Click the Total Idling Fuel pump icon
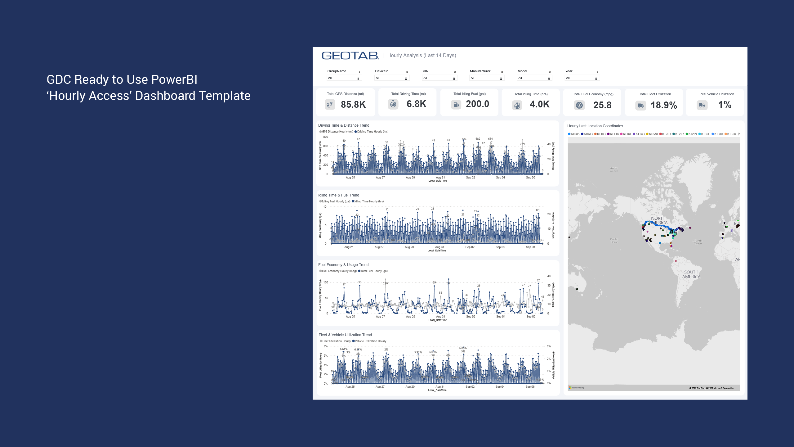The image size is (794, 447). click(454, 104)
